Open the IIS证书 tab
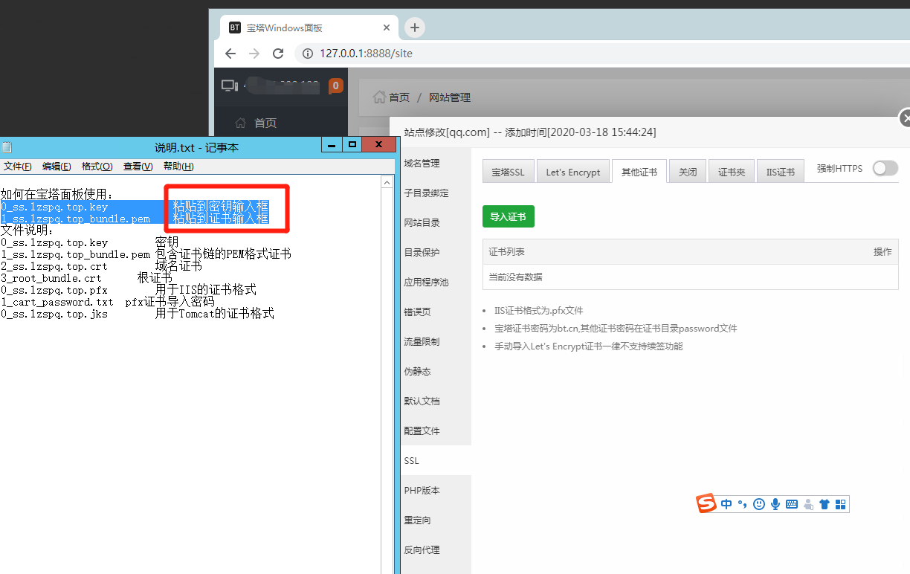 pyautogui.click(x=780, y=172)
